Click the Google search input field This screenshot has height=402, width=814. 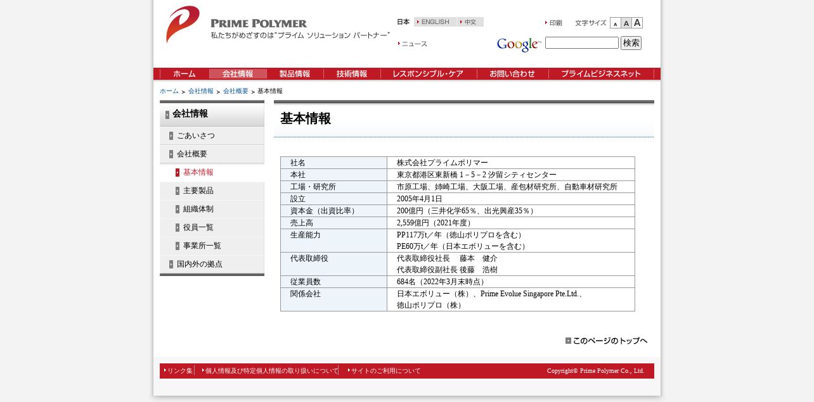pos(582,43)
